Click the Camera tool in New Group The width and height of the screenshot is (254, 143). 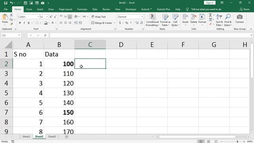240,19
